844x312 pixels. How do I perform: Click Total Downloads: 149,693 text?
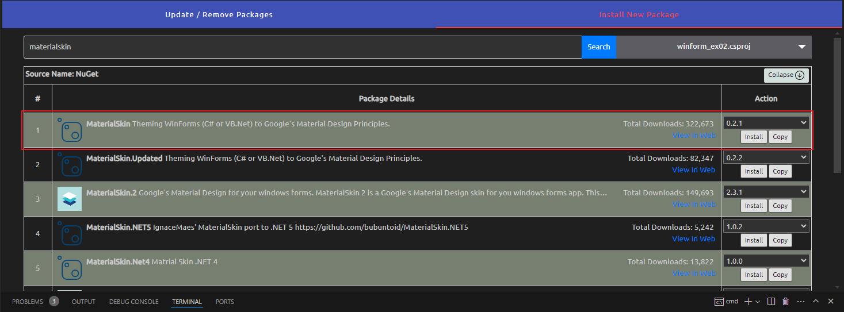669,193
